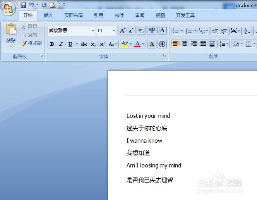This screenshot has height=200, width=257.
Task: Open the 引用 ribbon tab
Action: [99, 16]
